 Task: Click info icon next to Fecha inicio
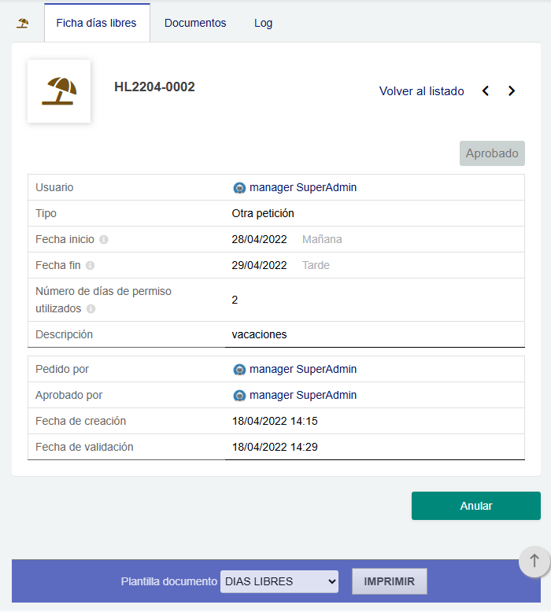point(103,239)
